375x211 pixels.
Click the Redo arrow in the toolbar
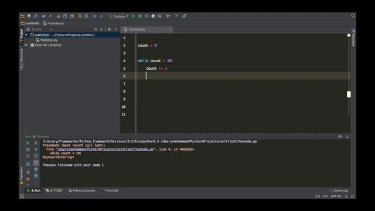point(50,16)
